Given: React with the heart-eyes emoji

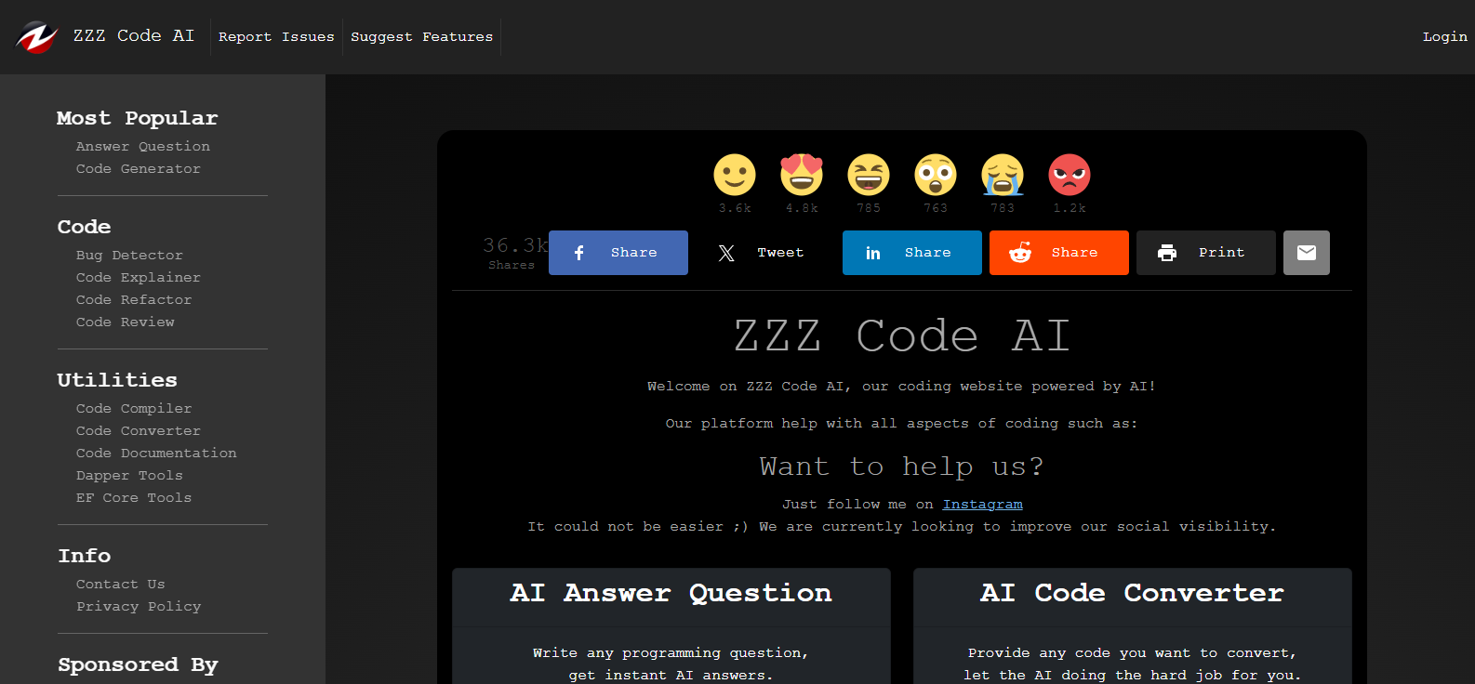Looking at the screenshot, I should (802, 175).
